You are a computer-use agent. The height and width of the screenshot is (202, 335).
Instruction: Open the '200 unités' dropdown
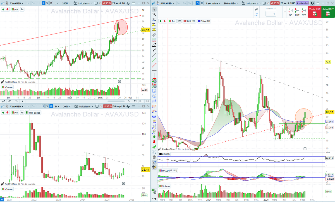click(x=231, y=3)
